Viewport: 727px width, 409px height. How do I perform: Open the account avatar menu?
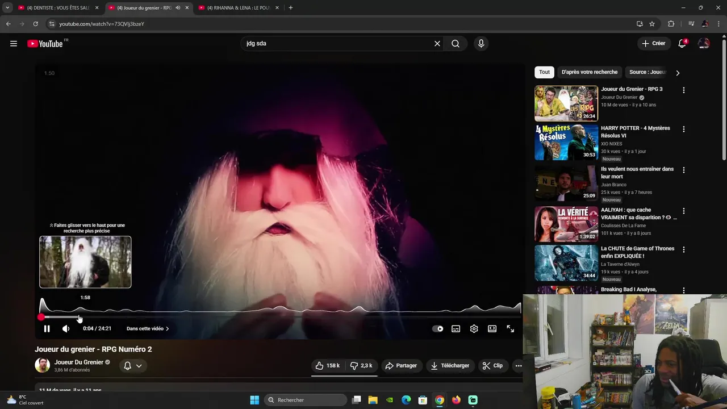704,44
